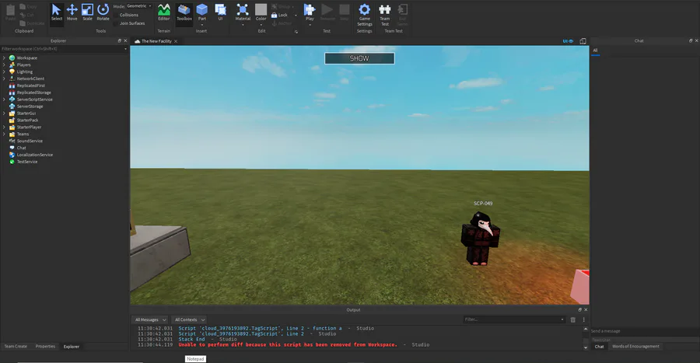700x363 pixels.
Task: Click the ServerScriptService icon
Action: (12, 99)
